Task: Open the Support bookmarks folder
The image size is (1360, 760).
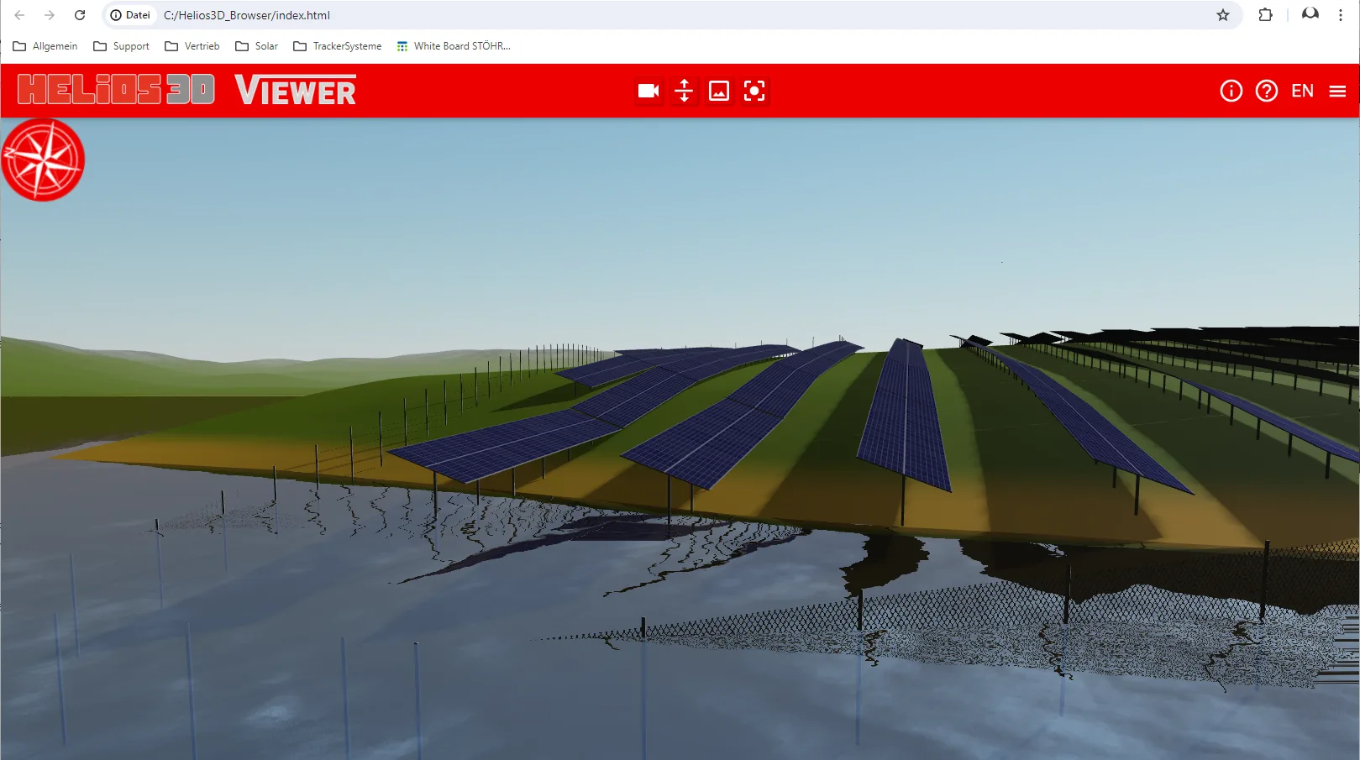Action: 122,46
